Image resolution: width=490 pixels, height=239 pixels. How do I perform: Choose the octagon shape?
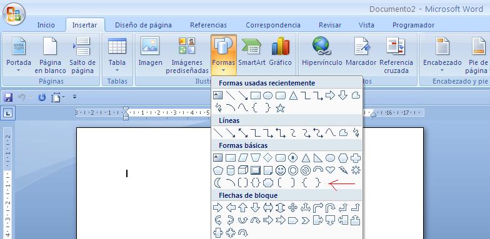292,158
